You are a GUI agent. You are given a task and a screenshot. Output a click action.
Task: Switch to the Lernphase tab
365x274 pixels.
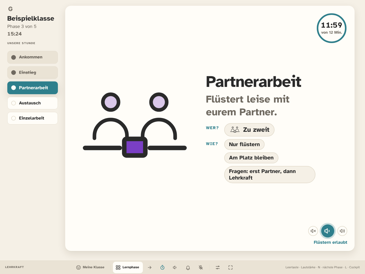128,267
